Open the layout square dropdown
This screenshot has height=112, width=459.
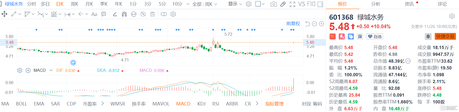click(260, 4)
